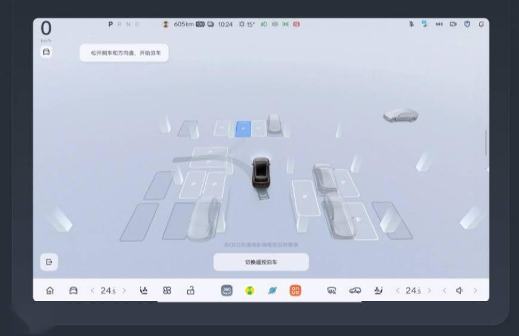Decrease the speaker volume
This screenshot has width=519, height=336.
tap(444, 291)
